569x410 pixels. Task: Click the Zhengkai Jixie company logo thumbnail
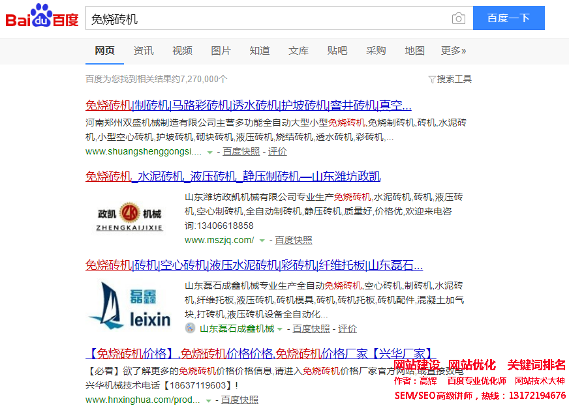[130, 219]
